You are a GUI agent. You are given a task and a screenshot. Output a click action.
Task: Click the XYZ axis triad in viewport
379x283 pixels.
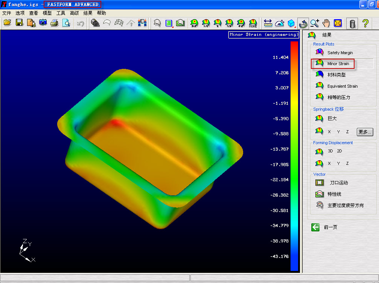point(27,250)
